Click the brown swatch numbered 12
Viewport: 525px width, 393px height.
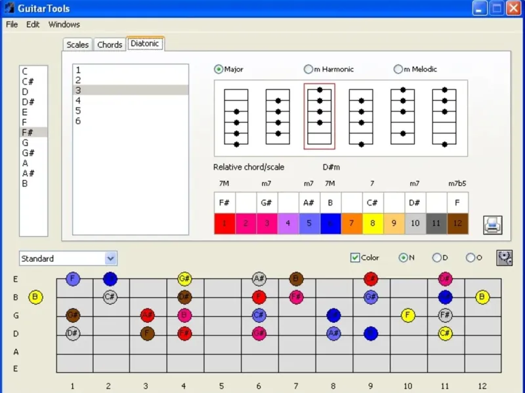click(x=457, y=223)
